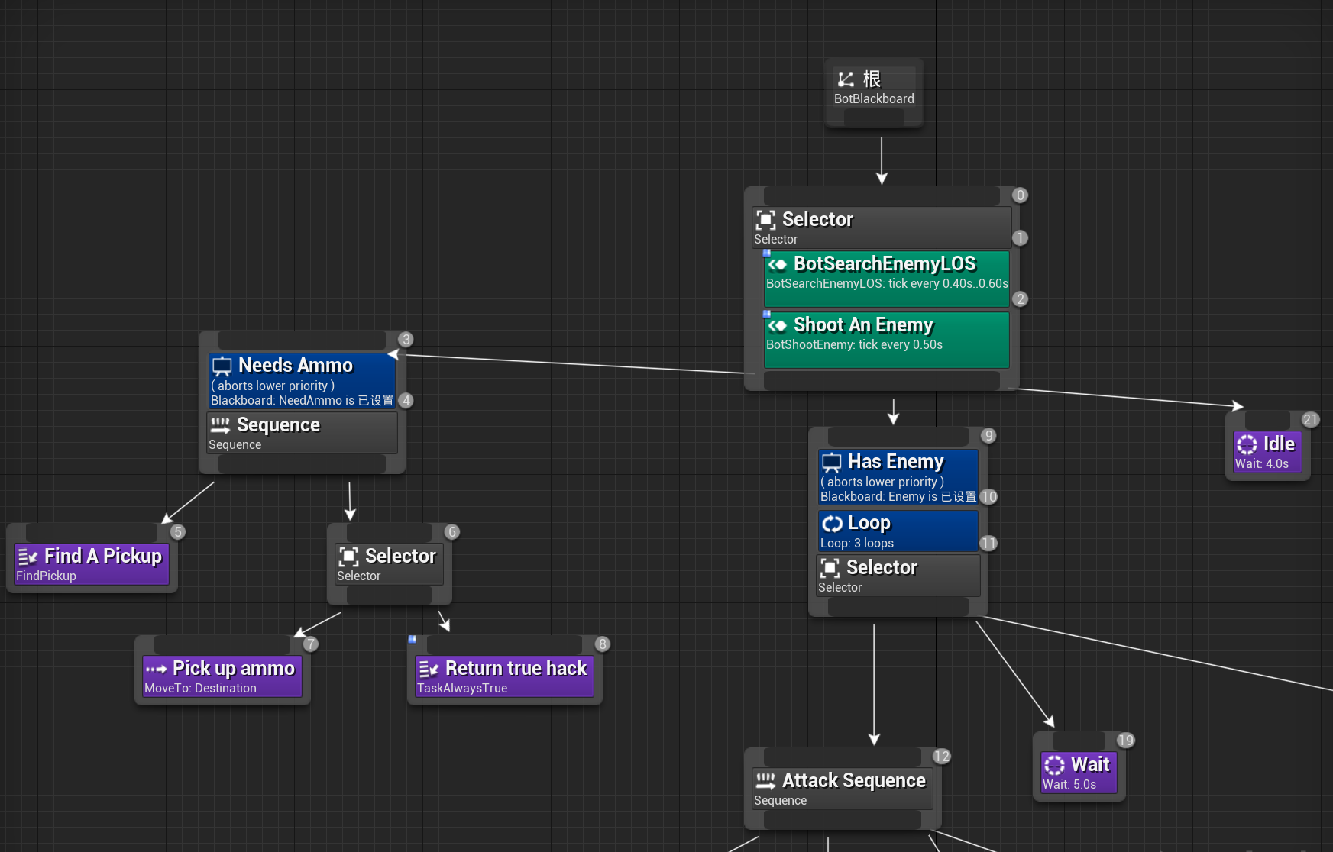Screen dimensions: 1333x852
Task: Select the Selector under Loop decorator
Action: (x=898, y=576)
